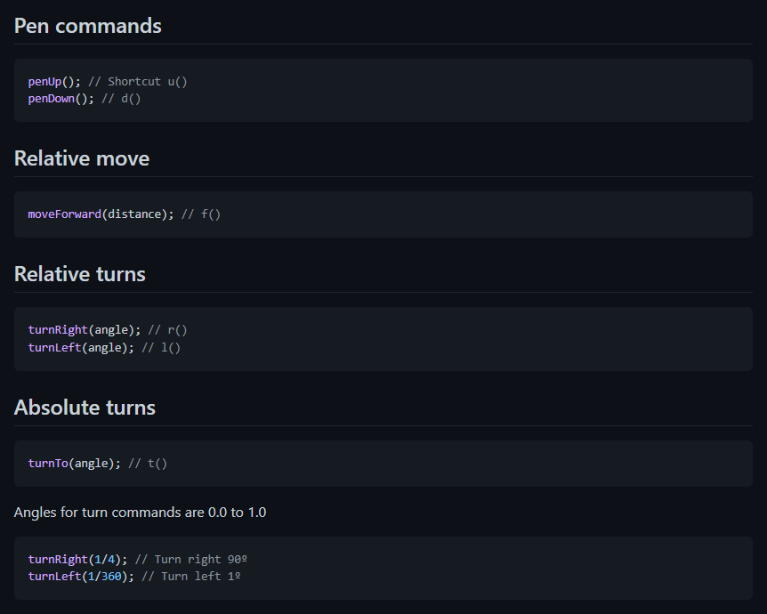Click the turnRight(1/4) example line
Viewport: 767px width, 614px height.
137,559
